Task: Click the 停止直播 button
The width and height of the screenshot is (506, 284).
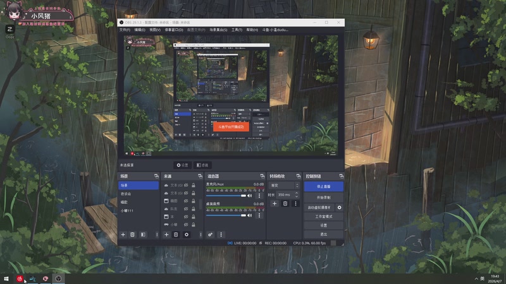Action: (x=323, y=186)
